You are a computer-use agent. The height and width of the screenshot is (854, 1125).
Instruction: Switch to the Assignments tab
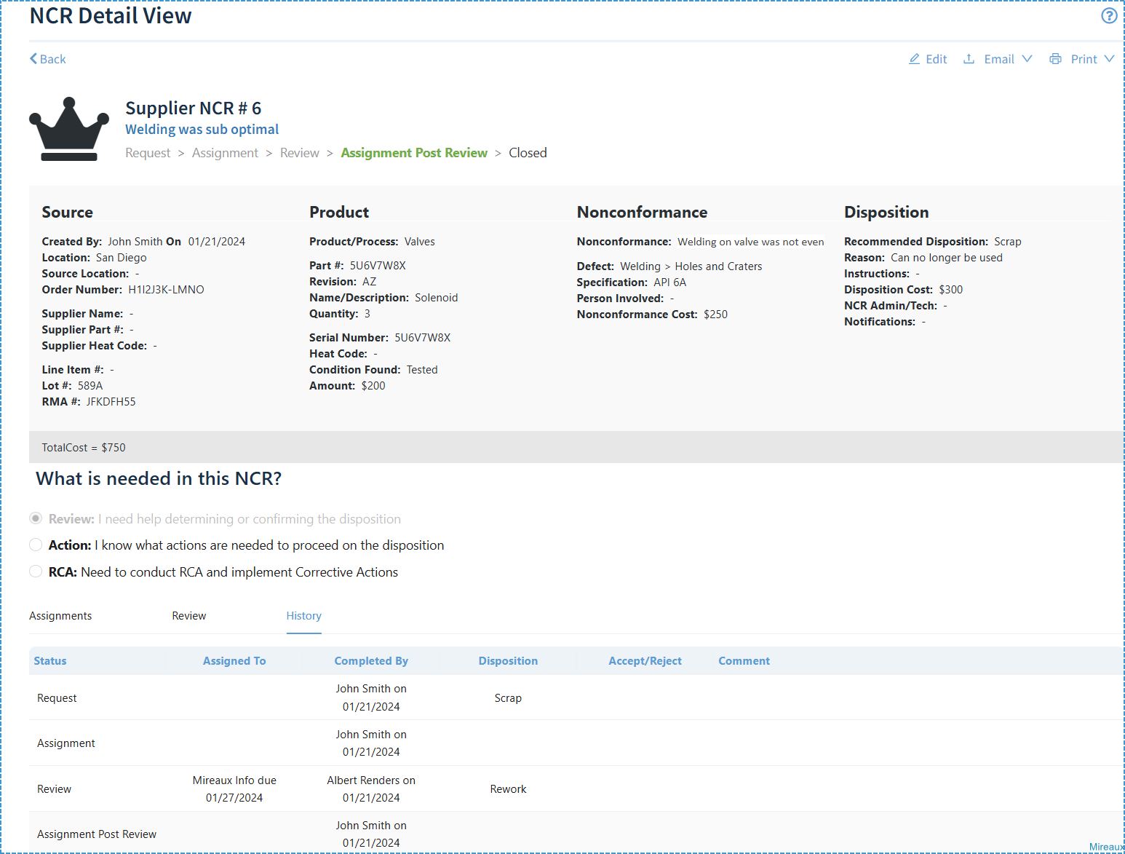60,616
